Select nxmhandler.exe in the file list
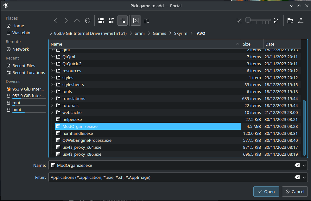The height and width of the screenshot is (201, 311). coord(78,133)
